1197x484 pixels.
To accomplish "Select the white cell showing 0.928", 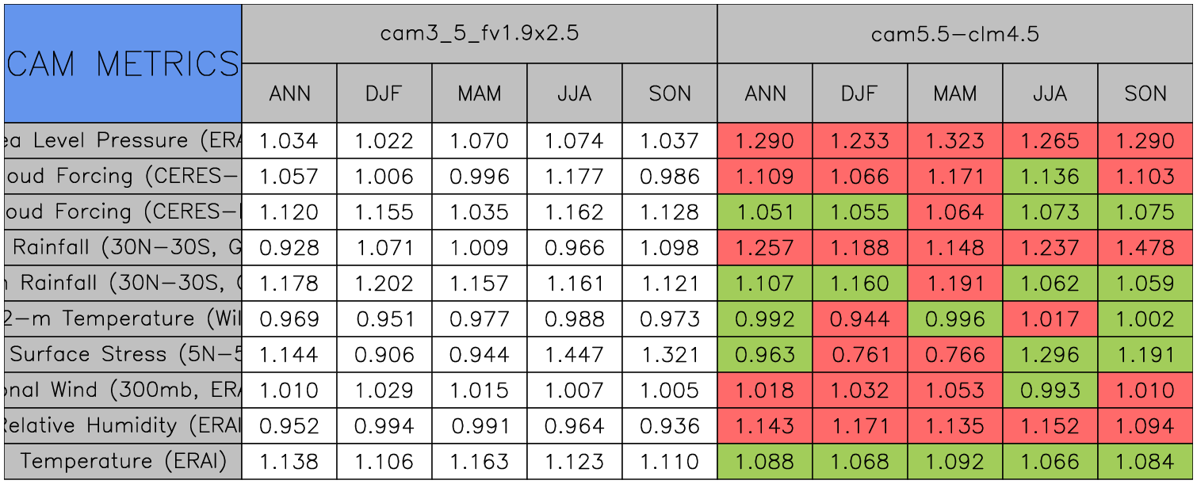I will point(289,248).
